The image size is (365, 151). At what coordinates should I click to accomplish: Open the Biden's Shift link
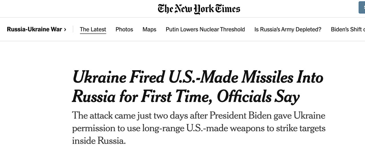coord(347,30)
